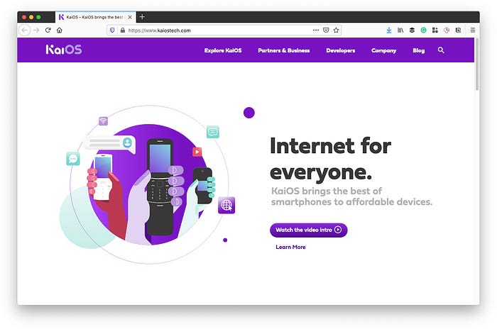Bookmark page with the star icon
This screenshot has height=329, width=497.
337,30
